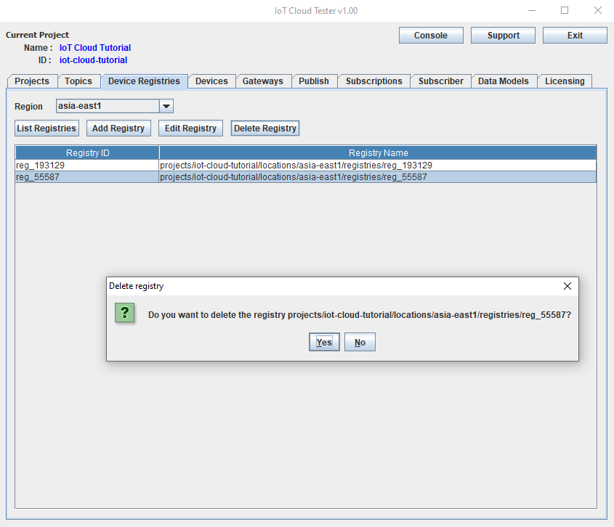Click the IoT Cloud Tutorial project name
This screenshot has height=527, width=614.
[x=95, y=48]
